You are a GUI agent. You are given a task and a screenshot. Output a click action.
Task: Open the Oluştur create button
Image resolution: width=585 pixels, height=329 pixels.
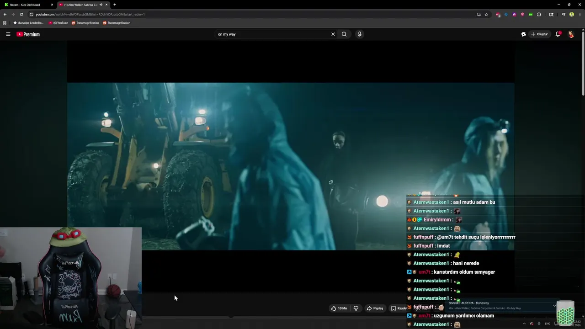(539, 34)
